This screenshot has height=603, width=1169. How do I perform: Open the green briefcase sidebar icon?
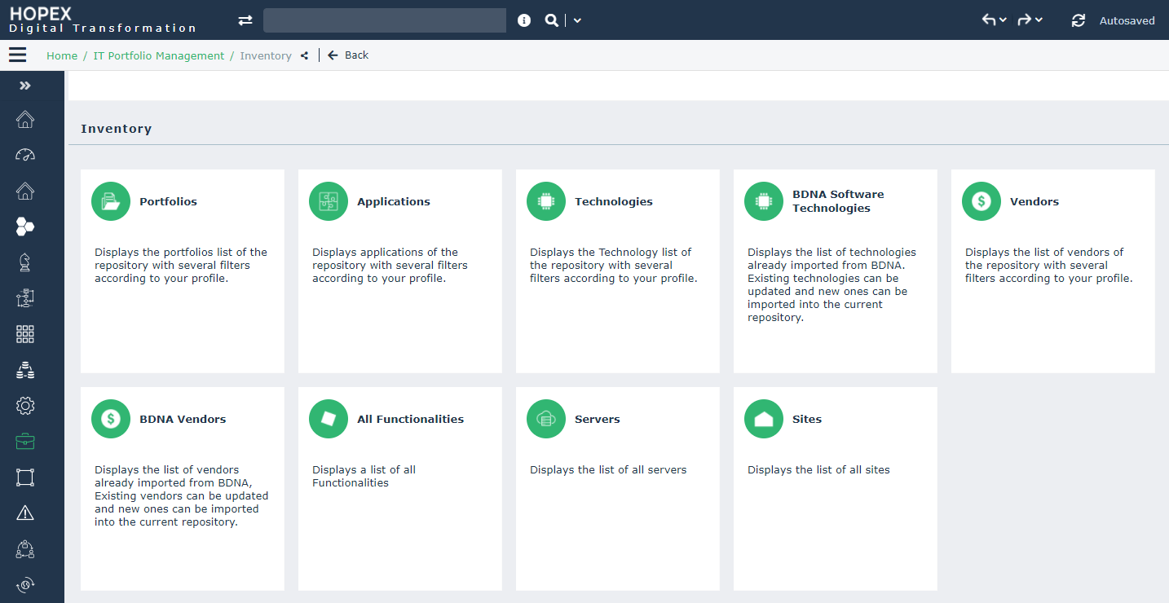[x=25, y=442]
